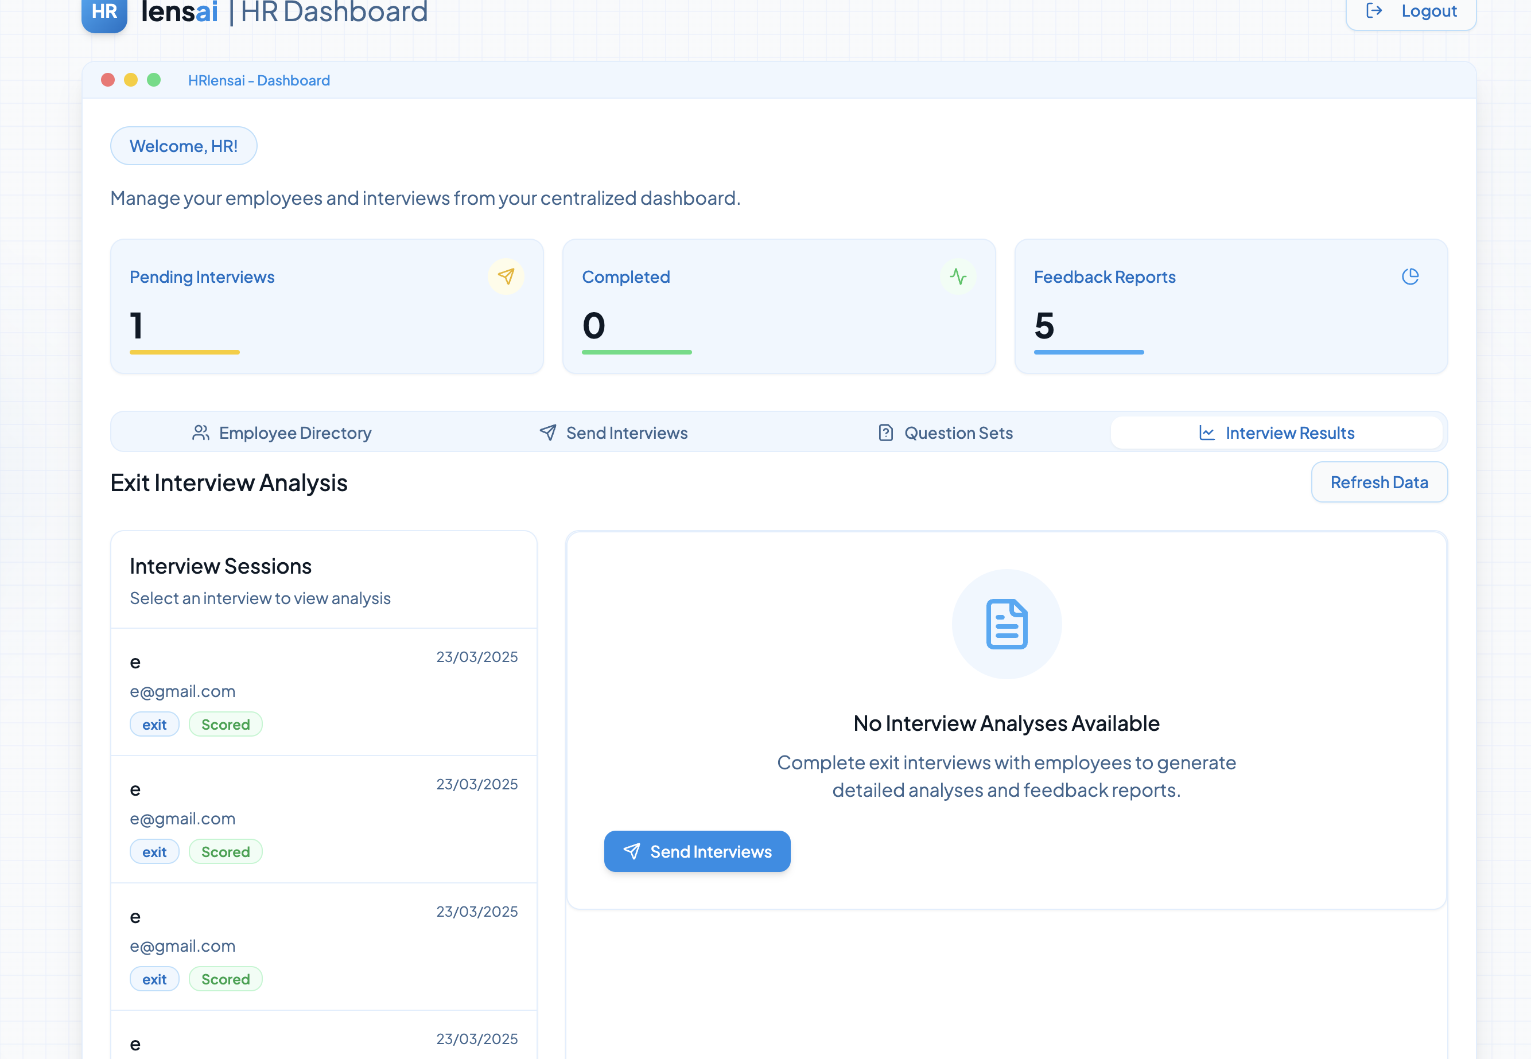This screenshot has height=1059, width=1531.
Task: Click red window dot
Action: click(108, 80)
